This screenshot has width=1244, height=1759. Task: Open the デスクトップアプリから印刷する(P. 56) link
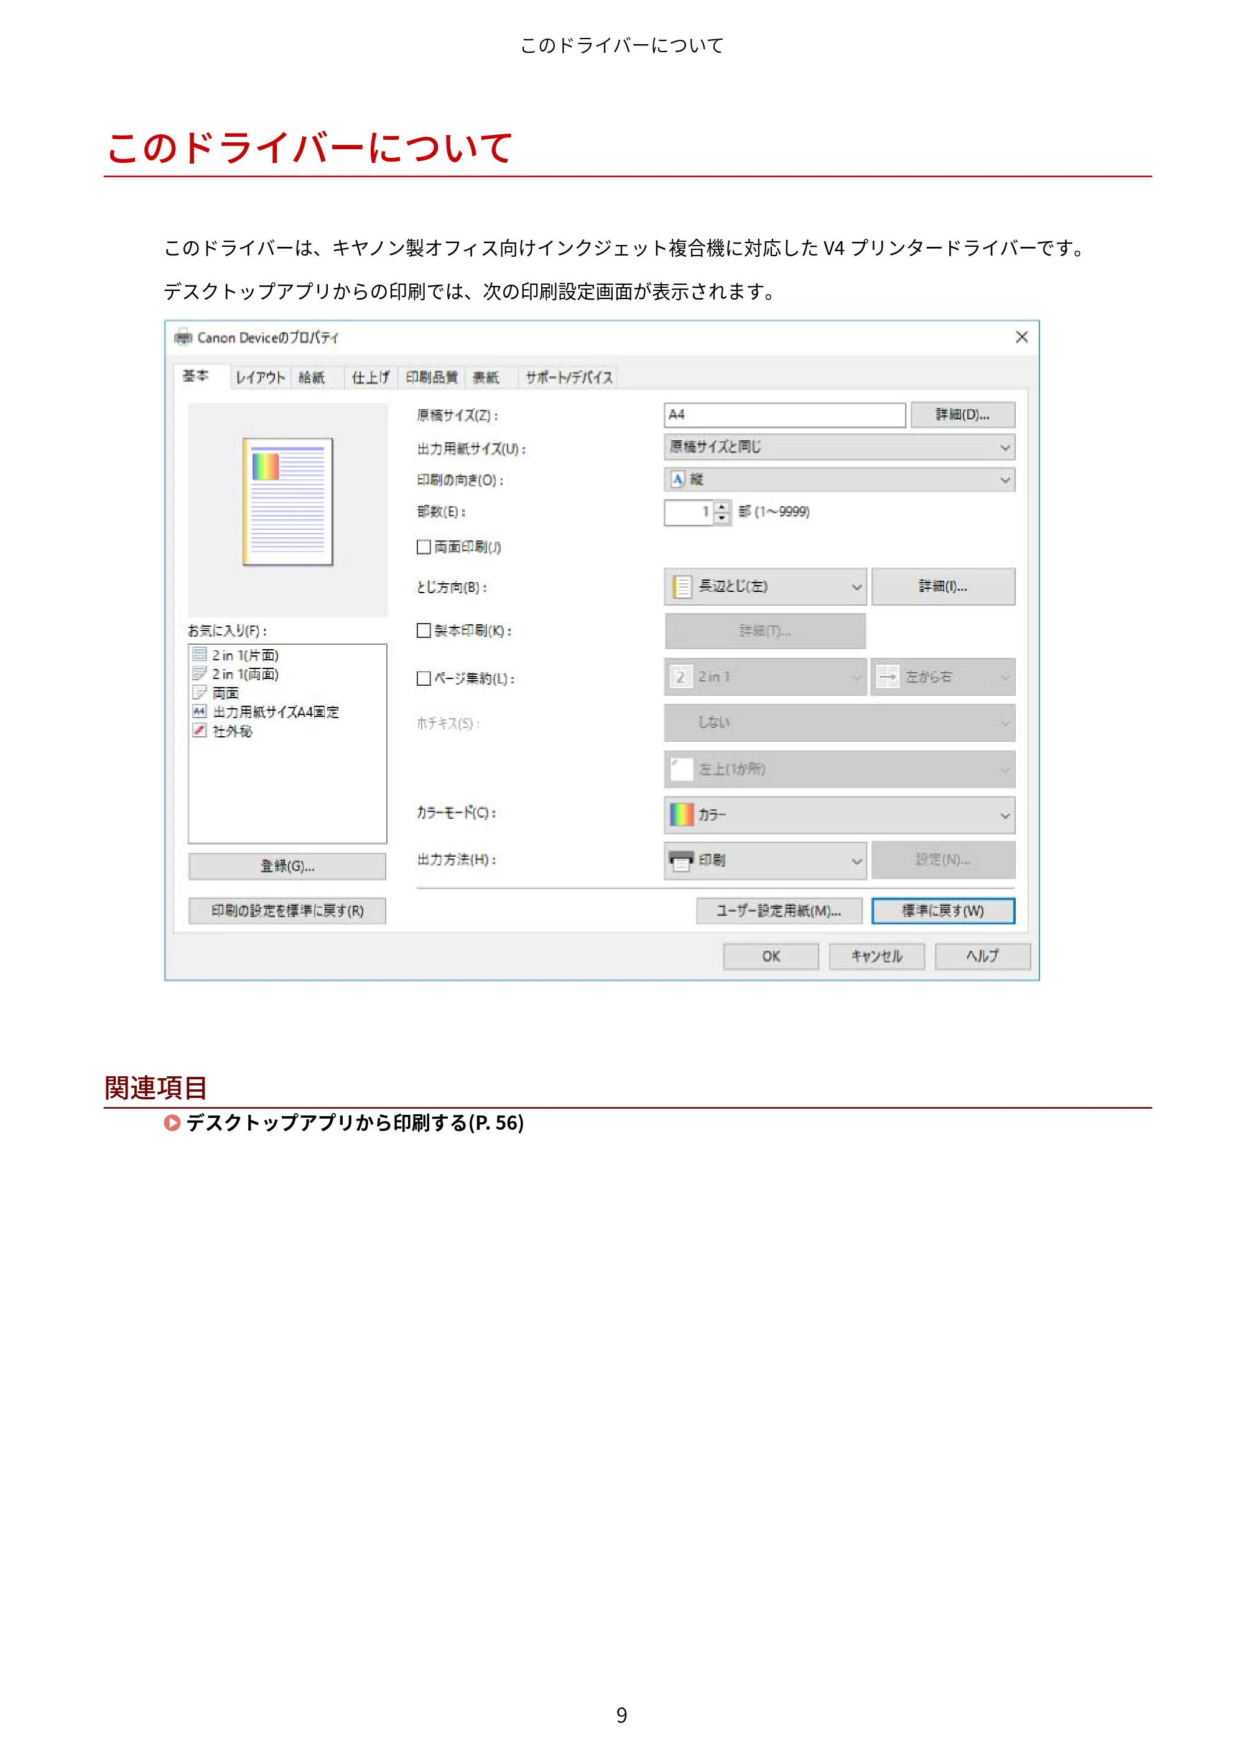pos(355,1123)
